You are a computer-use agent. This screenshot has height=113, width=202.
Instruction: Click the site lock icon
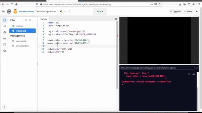click(41, 4)
